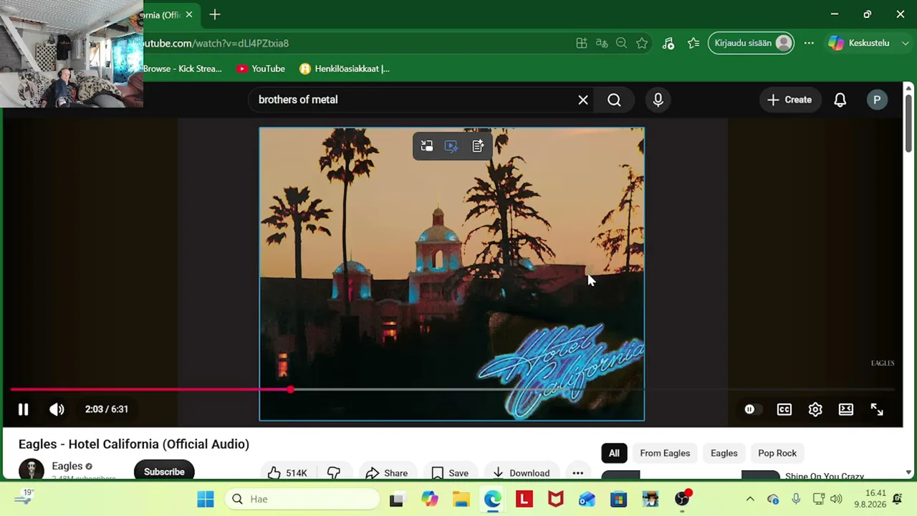Open Copilot from the taskbar
The height and width of the screenshot is (516, 917).
pyautogui.click(x=430, y=499)
